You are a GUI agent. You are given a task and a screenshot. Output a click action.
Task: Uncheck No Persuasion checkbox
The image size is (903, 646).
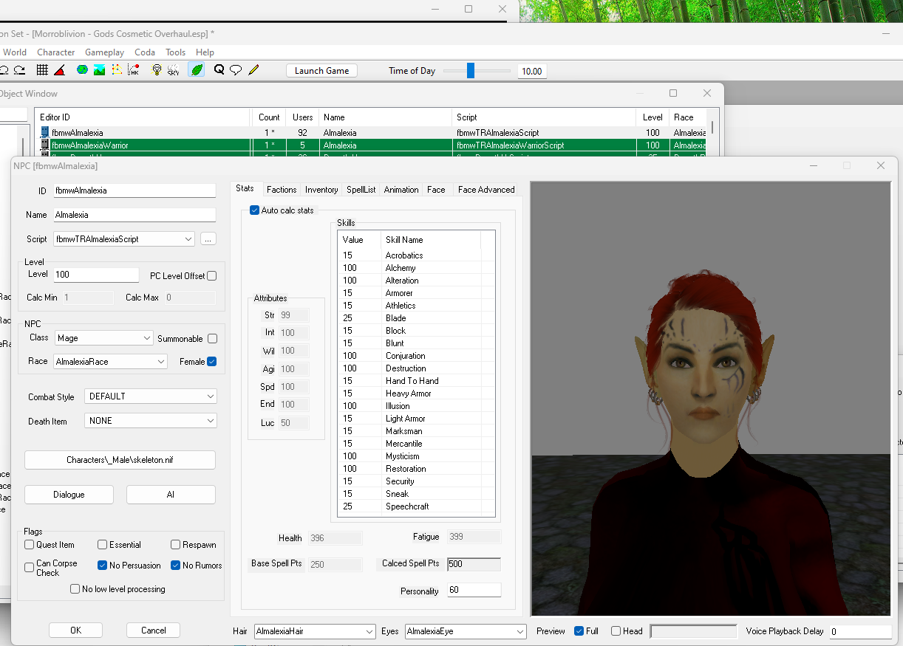pyautogui.click(x=103, y=566)
